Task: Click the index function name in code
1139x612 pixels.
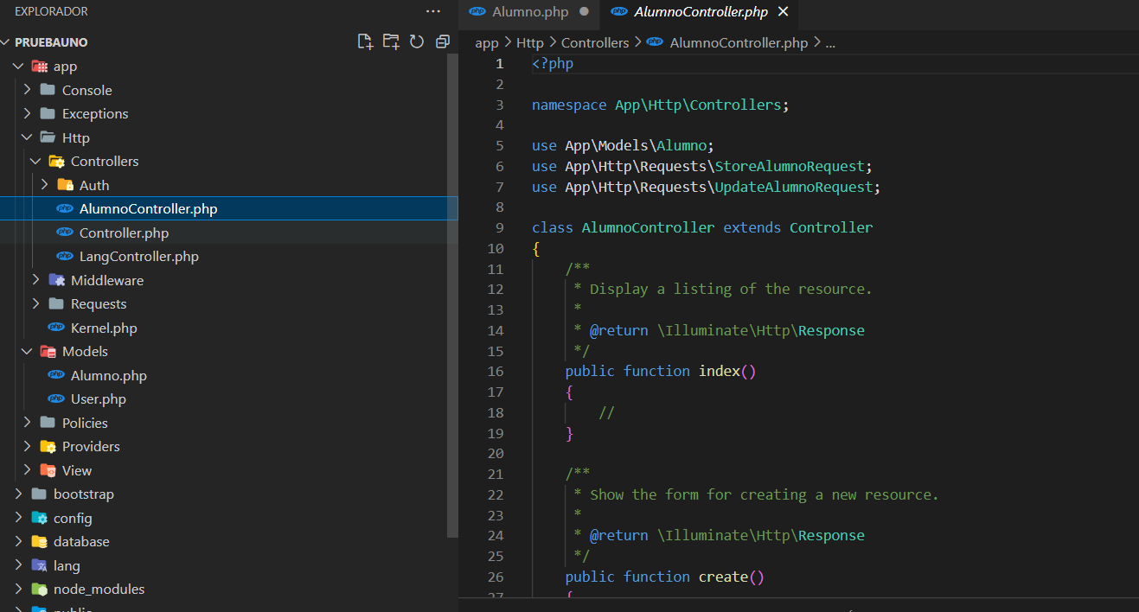Action: pos(720,371)
